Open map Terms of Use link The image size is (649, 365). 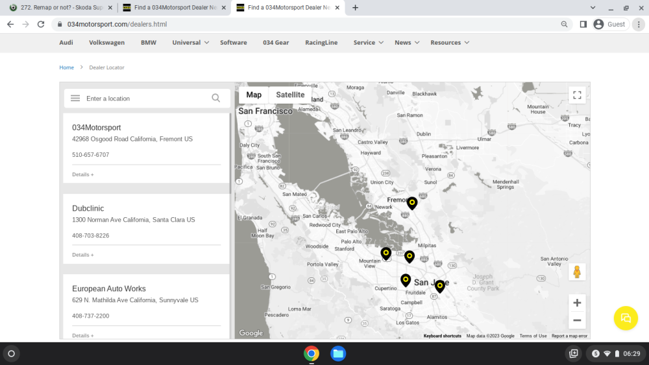coord(533,336)
